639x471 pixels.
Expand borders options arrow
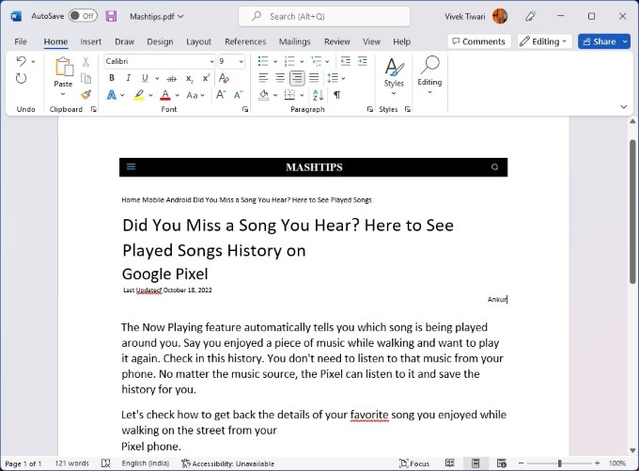pyautogui.click(x=302, y=95)
